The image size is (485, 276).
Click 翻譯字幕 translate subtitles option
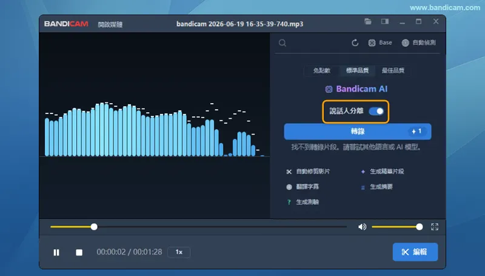pos(303,187)
